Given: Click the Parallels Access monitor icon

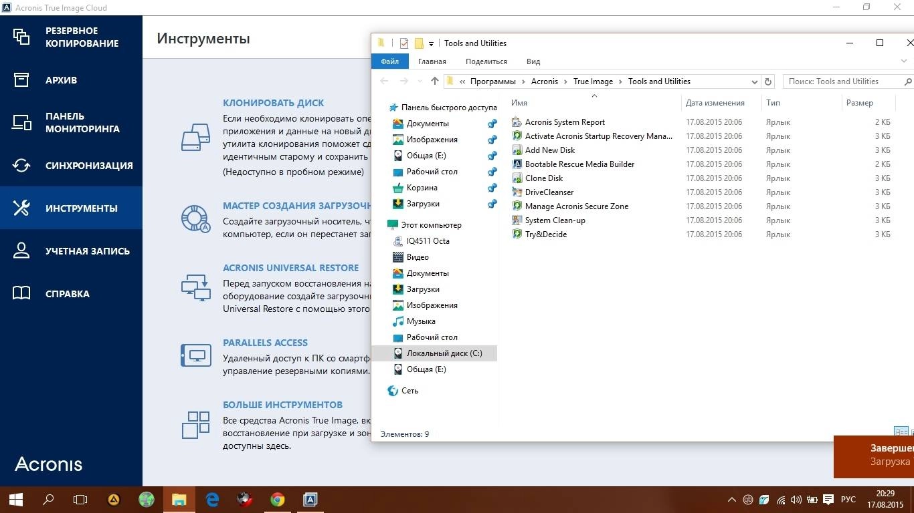Looking at the screenshot, I should point(196,355).
